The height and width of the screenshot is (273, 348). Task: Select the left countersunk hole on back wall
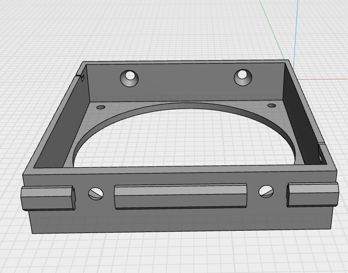(130, 78)
